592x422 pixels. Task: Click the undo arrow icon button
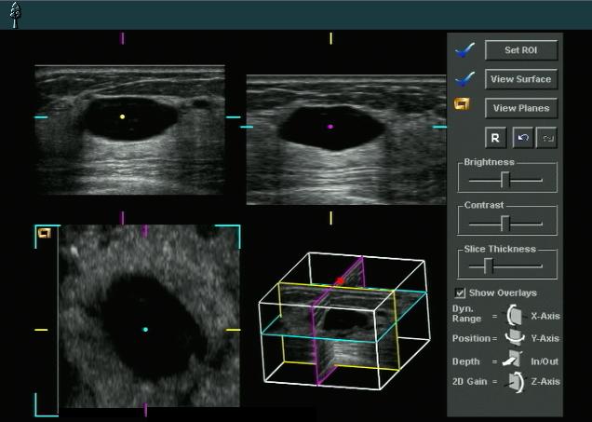(523, 138)
